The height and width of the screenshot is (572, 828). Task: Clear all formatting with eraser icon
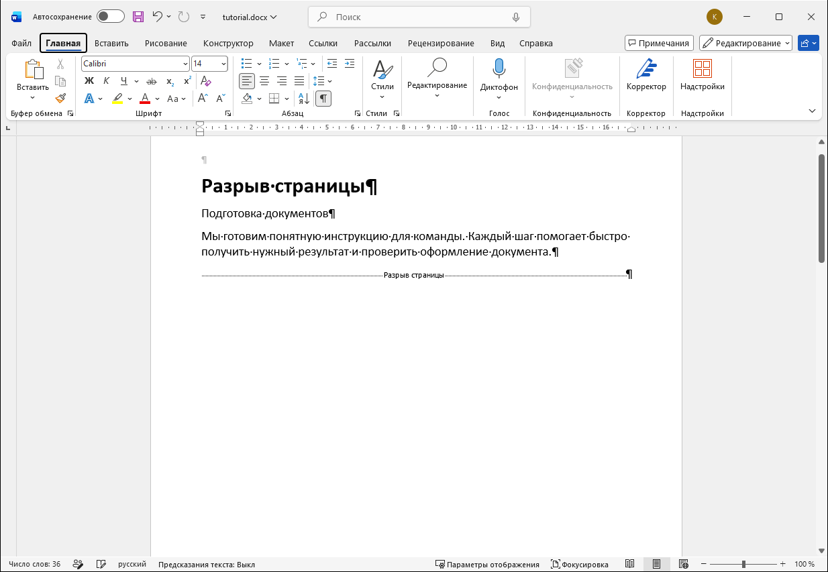[x=206, y=81]
